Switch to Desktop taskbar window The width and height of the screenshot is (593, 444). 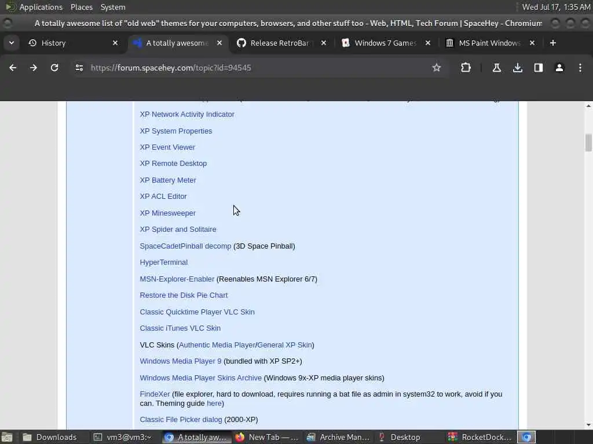pyautogui.click(x=409, y=437)
